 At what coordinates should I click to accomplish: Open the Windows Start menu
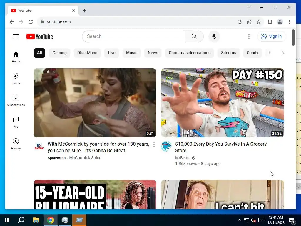coord(7,220)
